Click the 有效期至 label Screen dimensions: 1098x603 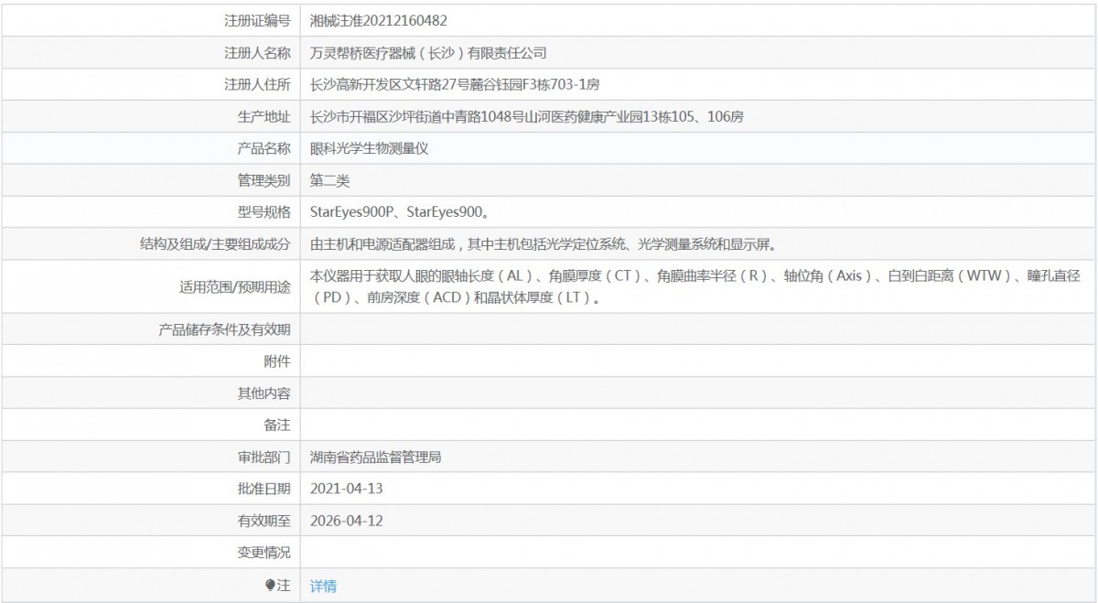click(264, 521)
